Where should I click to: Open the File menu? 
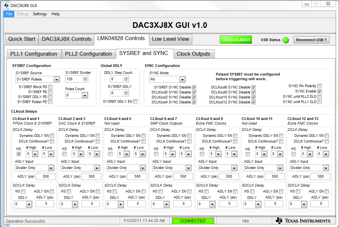tap(9, 14)
